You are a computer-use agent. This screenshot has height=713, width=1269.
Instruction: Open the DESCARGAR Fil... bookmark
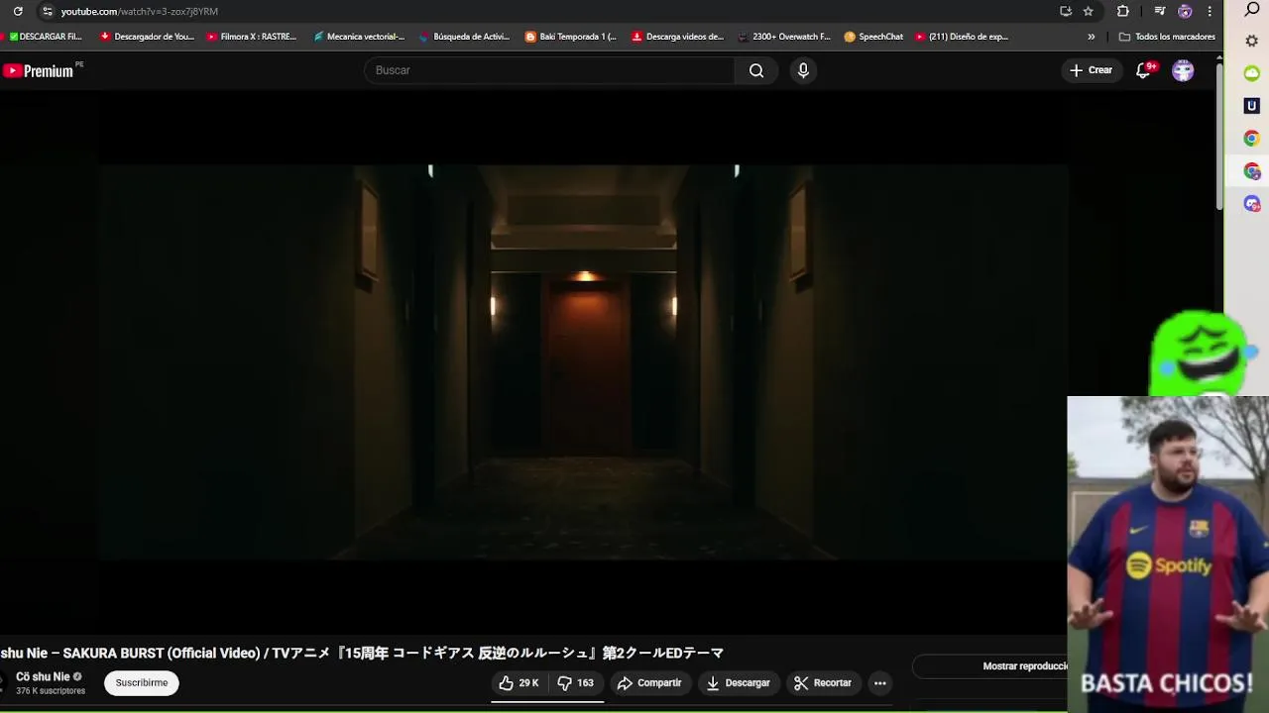pyautogui.click(x=45, y=37)
